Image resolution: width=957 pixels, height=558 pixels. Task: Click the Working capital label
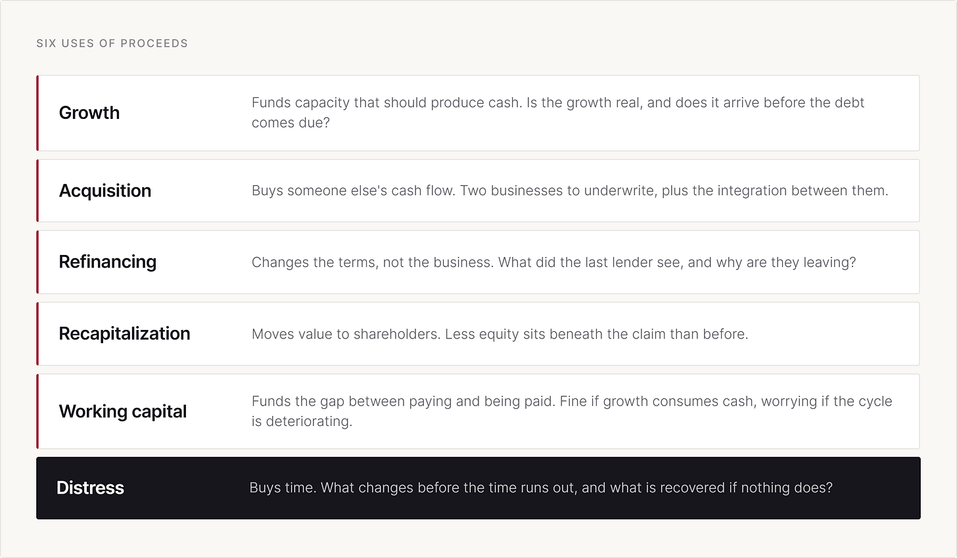click(x=123, y=411)
